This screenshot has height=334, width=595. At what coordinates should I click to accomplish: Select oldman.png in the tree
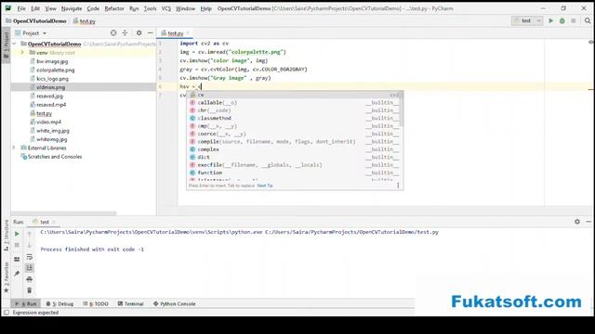tap(51, 87)
